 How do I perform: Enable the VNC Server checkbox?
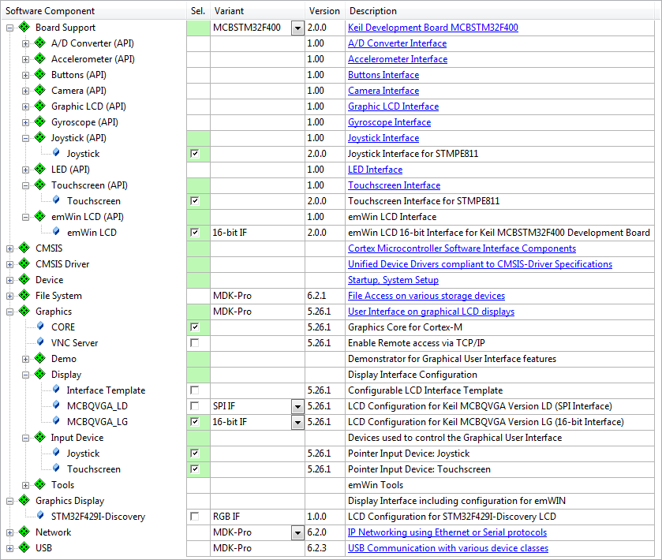coord(195,343)
